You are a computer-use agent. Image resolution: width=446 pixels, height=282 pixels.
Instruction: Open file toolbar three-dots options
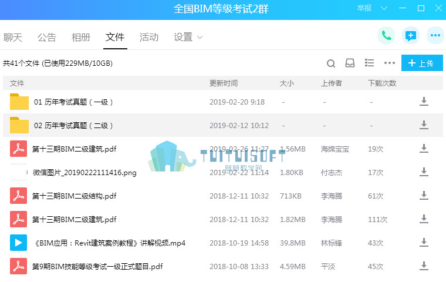coord(390,63)
